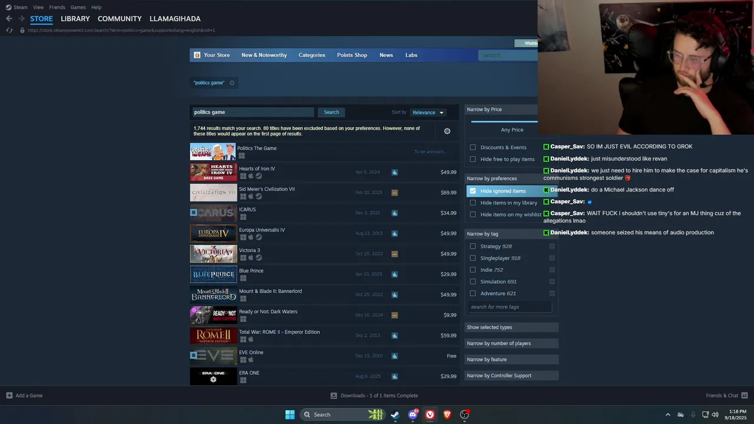754x424 pixels.
Task: Check Hide items on my wishlist
Action: pyautogui.click(x=472, y=214)
